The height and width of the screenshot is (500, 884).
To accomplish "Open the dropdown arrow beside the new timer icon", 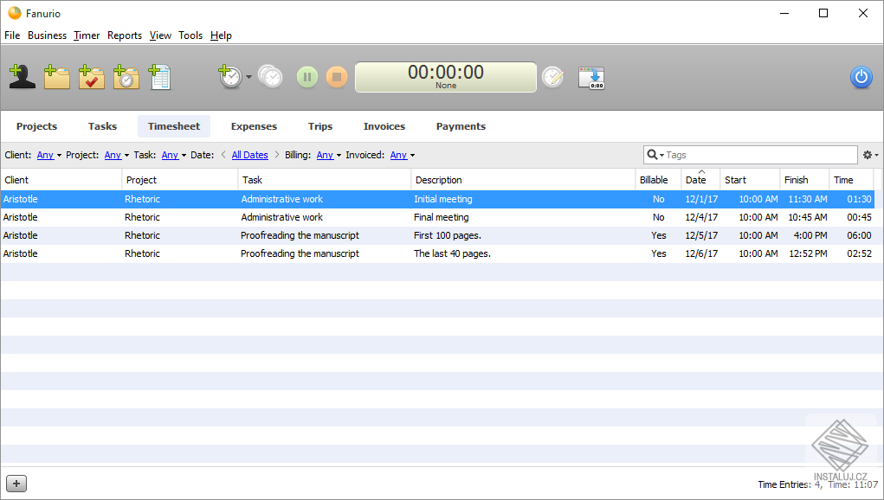I will pos(248,77).
